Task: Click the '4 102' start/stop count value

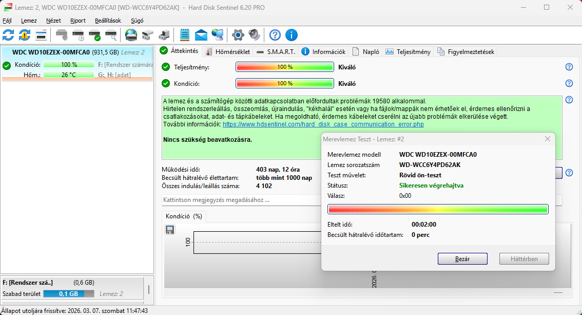Action: [x=264, y=186]
